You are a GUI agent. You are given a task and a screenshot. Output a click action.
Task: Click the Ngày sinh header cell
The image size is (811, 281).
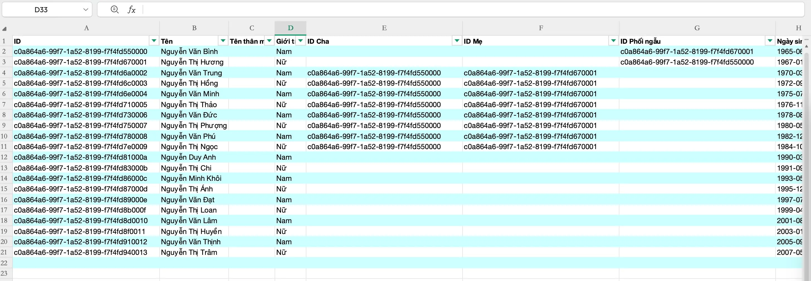tap(789, 41)
